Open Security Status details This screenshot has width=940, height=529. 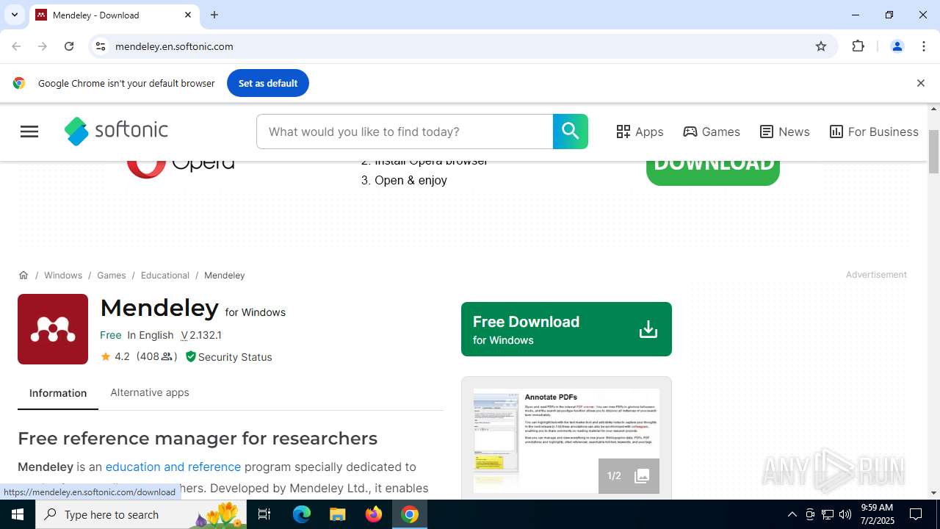(x=228, y=356)
